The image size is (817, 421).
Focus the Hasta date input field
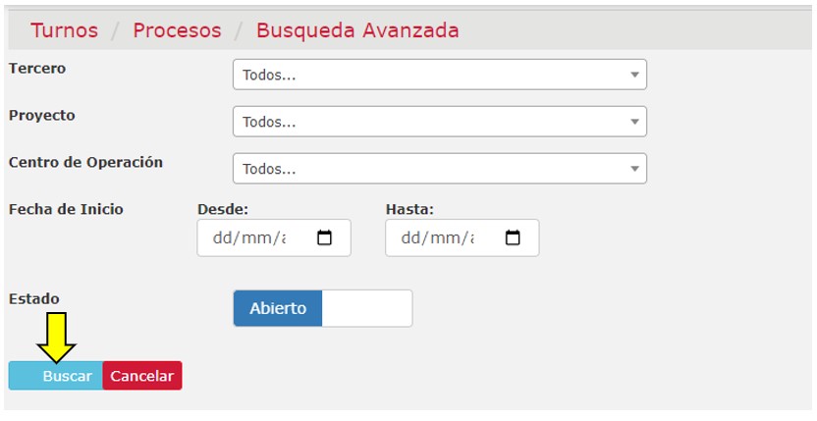click(463, 237)
